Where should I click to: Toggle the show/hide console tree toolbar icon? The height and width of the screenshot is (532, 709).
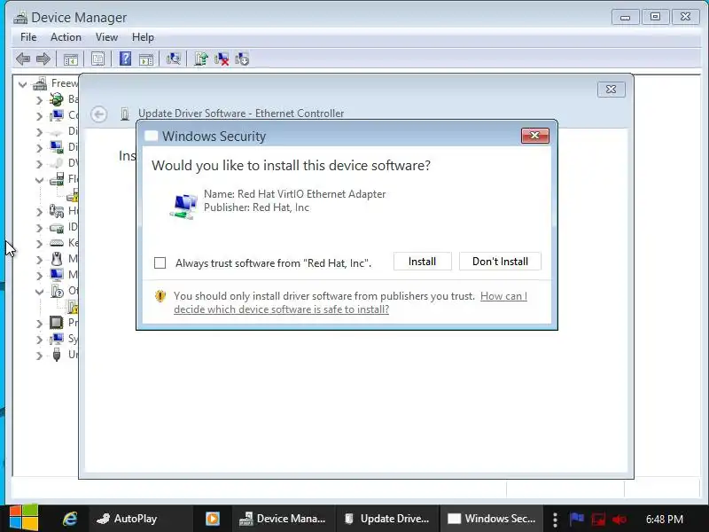[x=71, y=59]
